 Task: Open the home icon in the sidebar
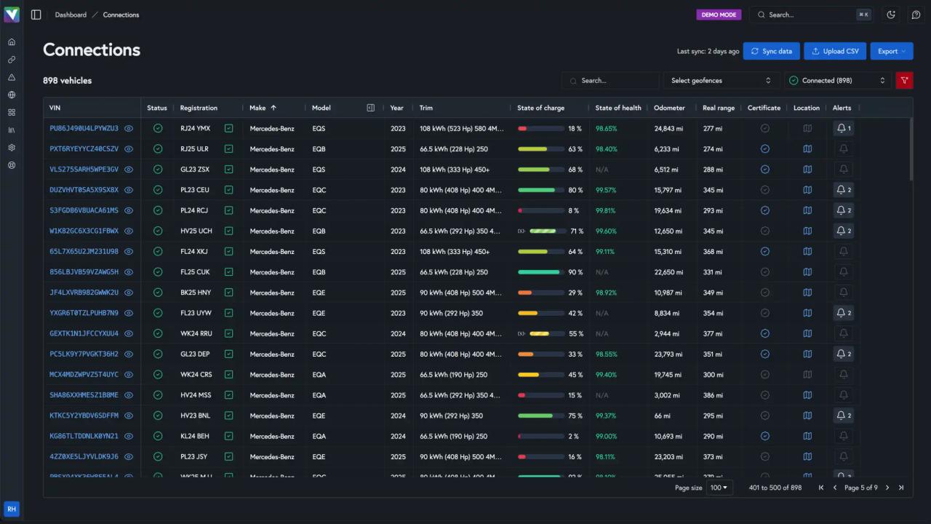[12, 42]
